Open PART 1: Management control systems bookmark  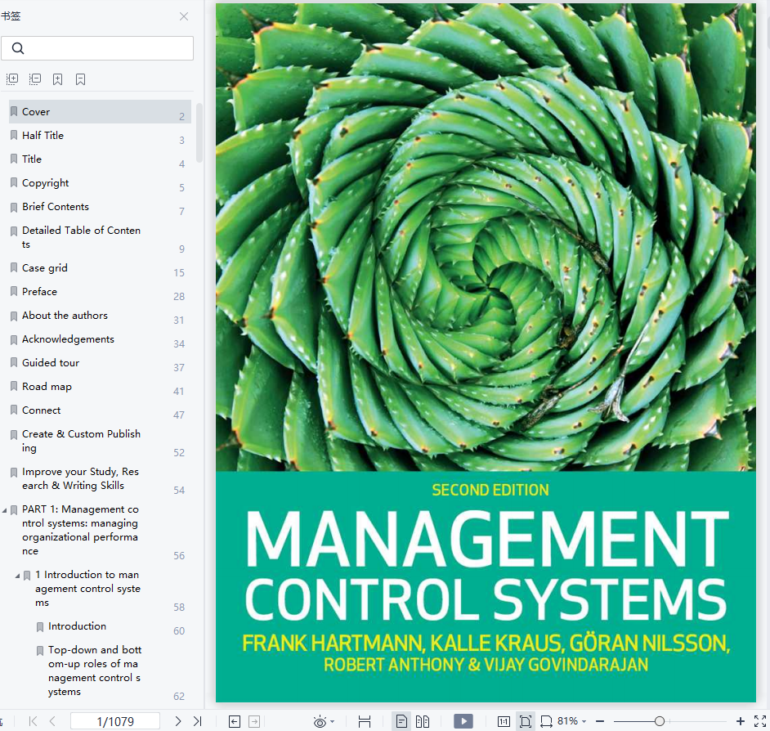[80, 530]
